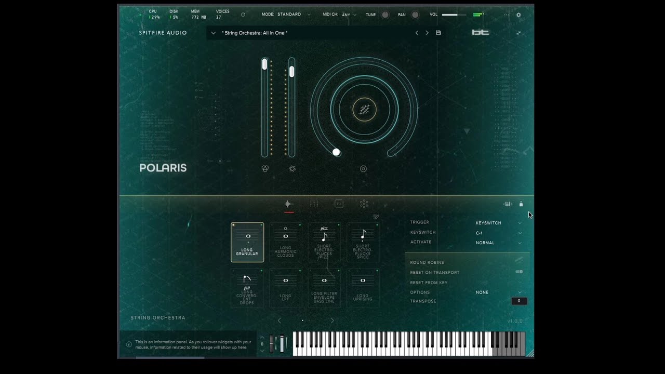665x374 pixels.
Task: Increase octave with up arrow near keyboard
Action: click(x=262, y=337)
